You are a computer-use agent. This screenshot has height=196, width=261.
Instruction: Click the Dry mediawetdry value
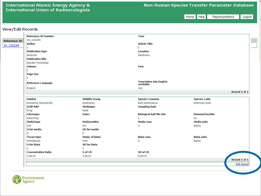click(x=84, y=126)
